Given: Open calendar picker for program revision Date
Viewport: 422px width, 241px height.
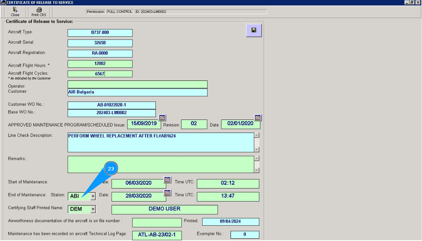Looking at the screenshot, I should click(x=258, y=118).
